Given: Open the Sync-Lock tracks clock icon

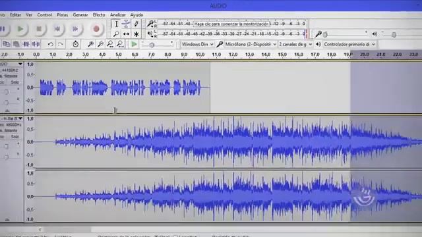Looking at the screenshot, I should pos(75,44).
